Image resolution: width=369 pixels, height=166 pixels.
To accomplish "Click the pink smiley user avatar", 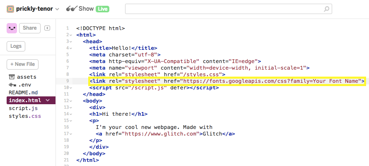I will click(12, 28).
